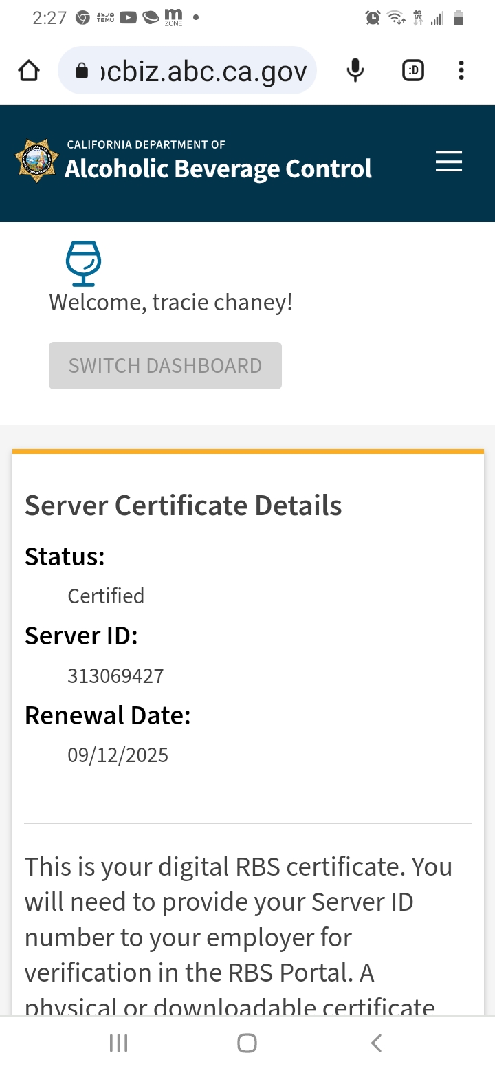
Task: Expand the site hamburger navigation menu
Action: (449, 162)
